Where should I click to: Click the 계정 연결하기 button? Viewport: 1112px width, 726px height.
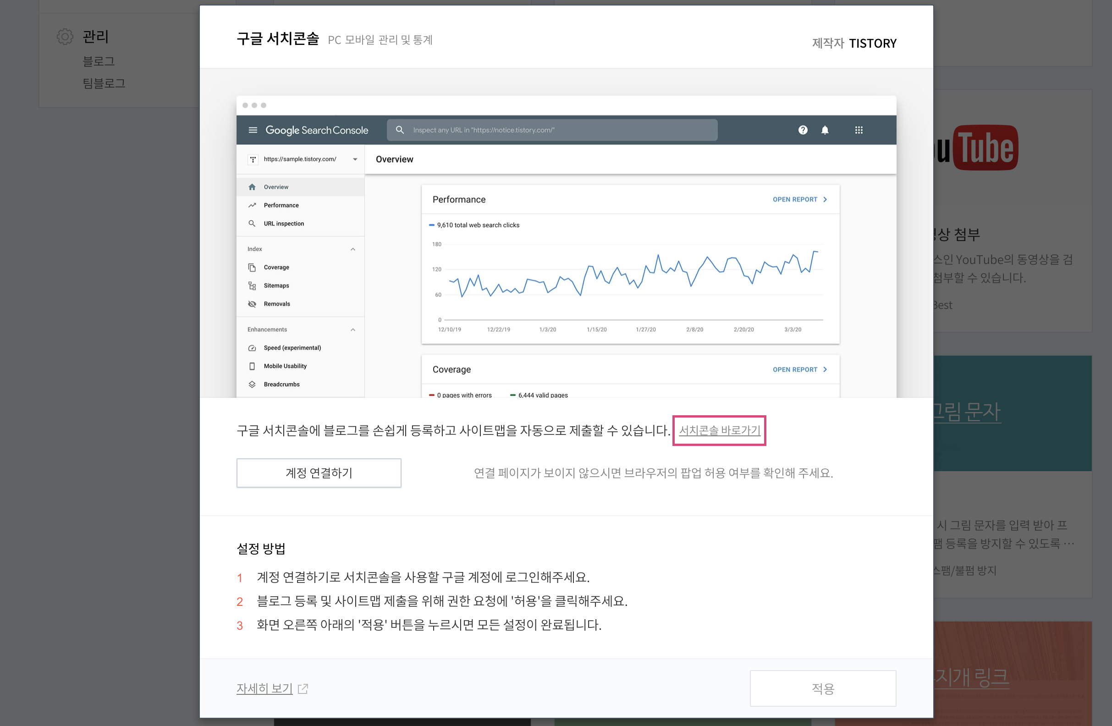click(x=319, y=473)
